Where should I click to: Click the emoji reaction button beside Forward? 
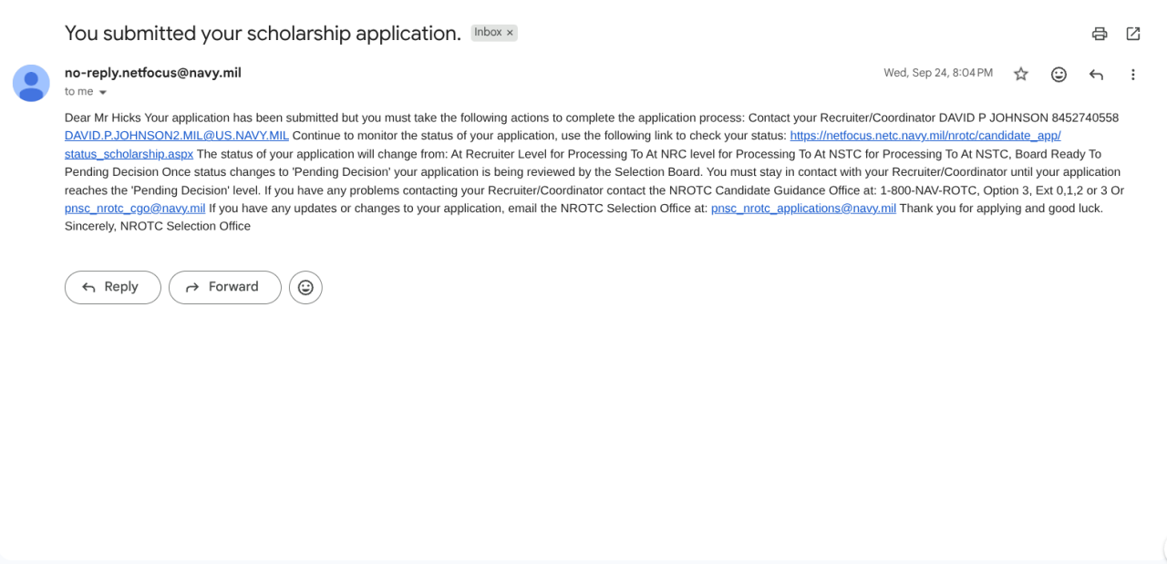click(x=305, y=287)
